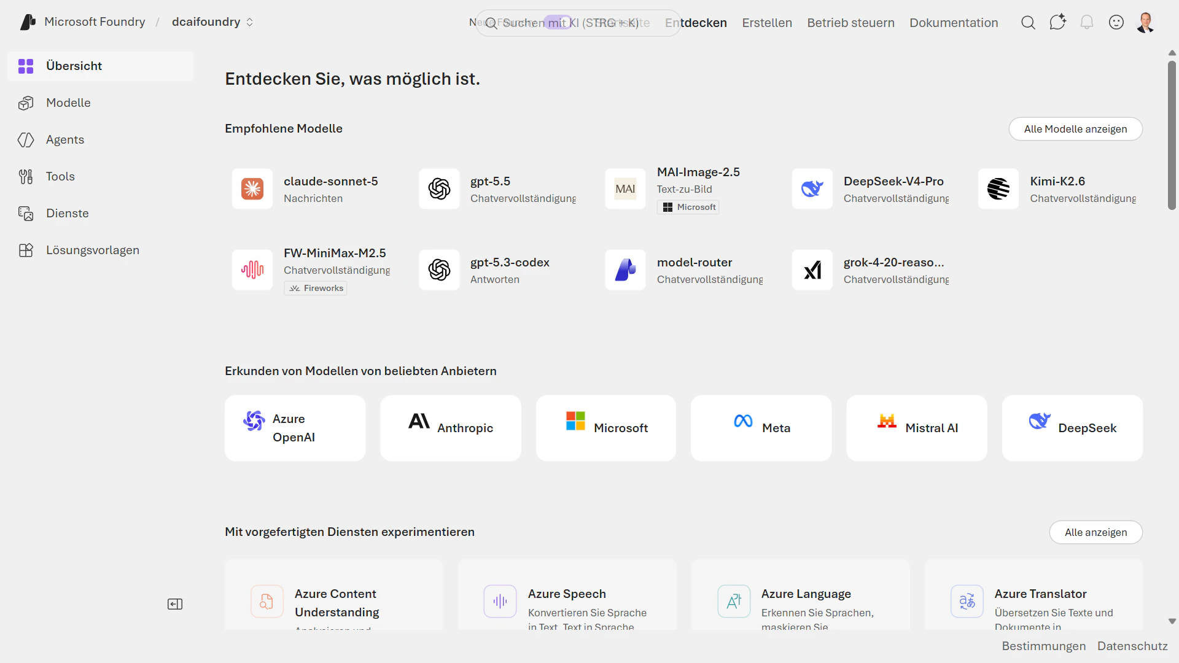This screenshot has width=1179, height=663.
Task: Select Übersicht in the sidebar
Action: [x=101, y=66]
